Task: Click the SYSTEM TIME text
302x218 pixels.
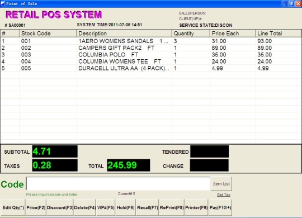Action: [x=110, y=25]
